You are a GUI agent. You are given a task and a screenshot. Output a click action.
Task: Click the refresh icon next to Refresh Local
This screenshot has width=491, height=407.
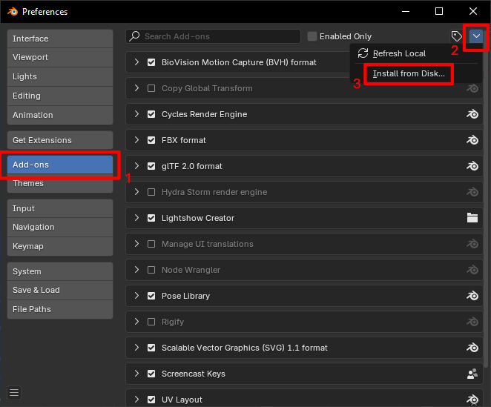point(363,53)
